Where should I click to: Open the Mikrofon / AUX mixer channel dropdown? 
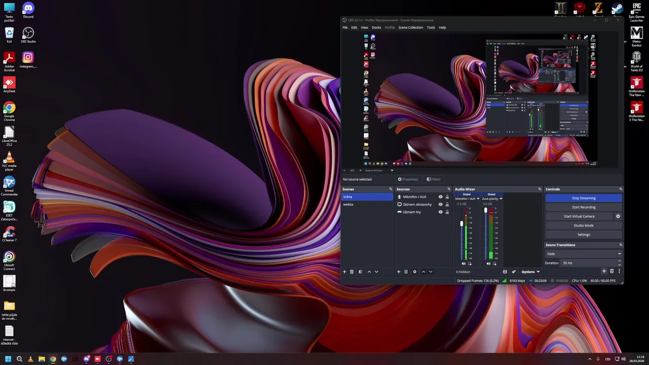[x=478, y=199]
